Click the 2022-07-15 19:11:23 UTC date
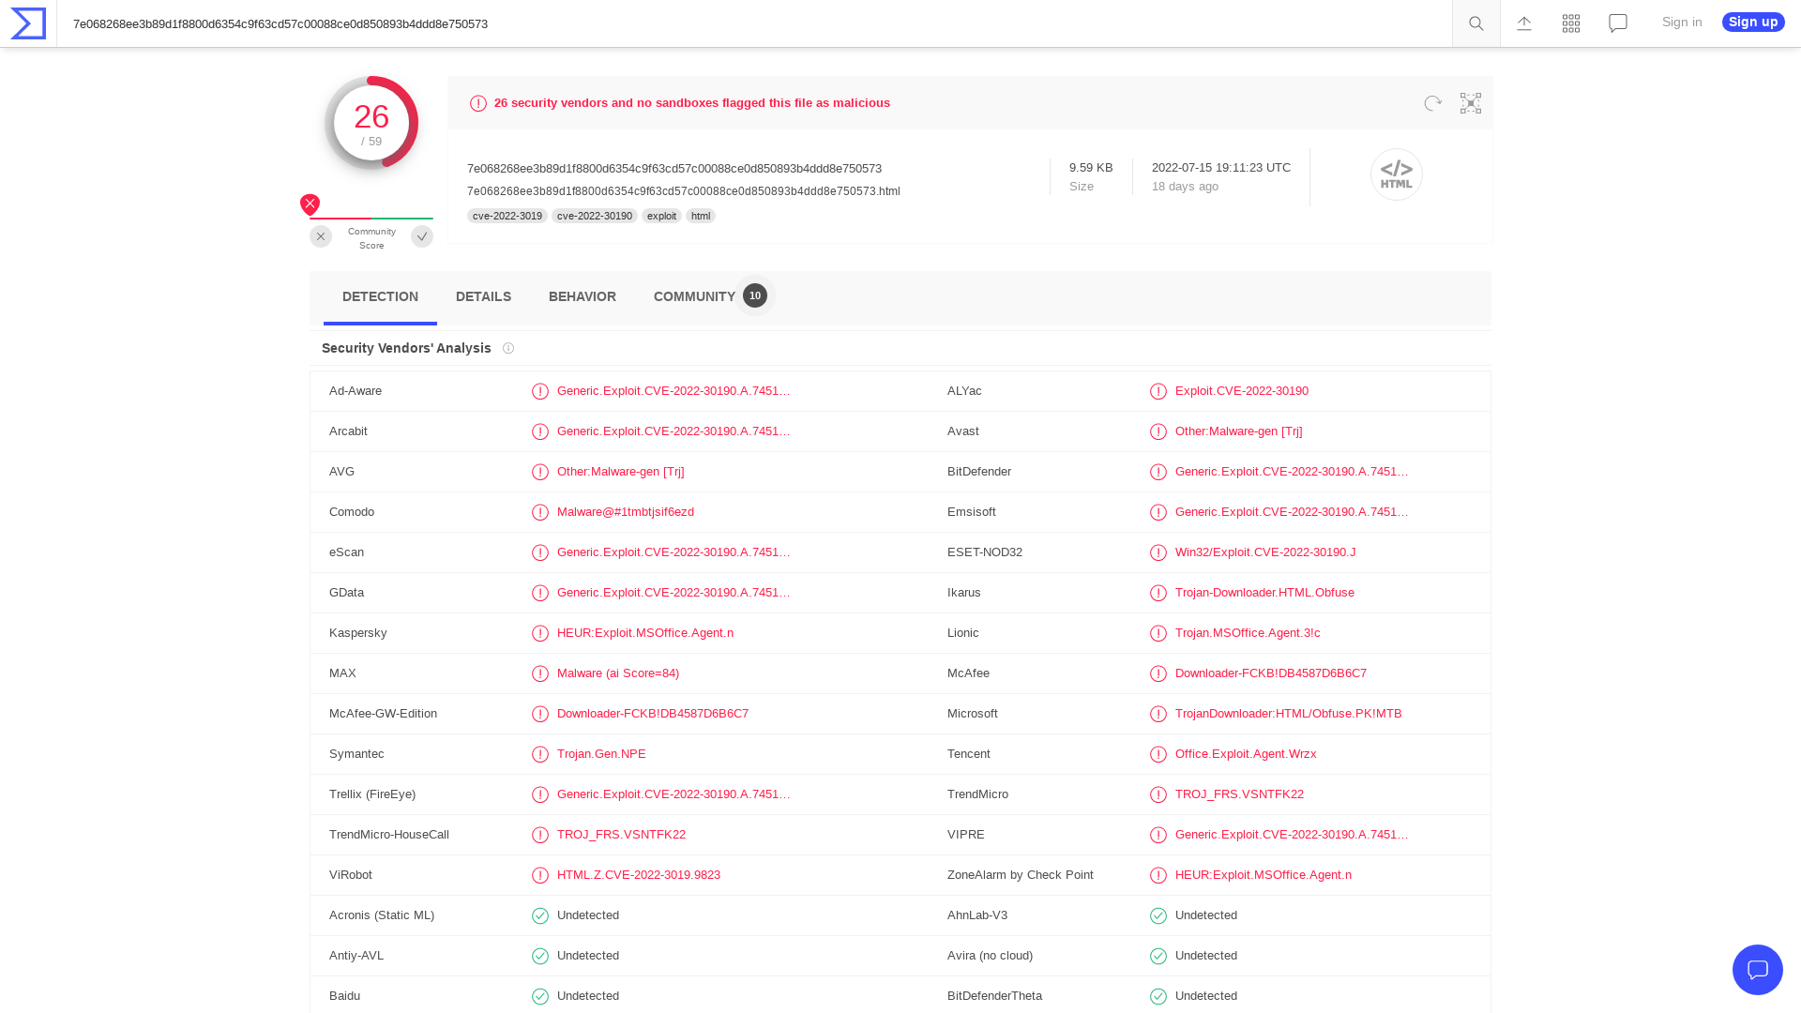This screenshot has height=1013, width=1801. [1221, 168]
